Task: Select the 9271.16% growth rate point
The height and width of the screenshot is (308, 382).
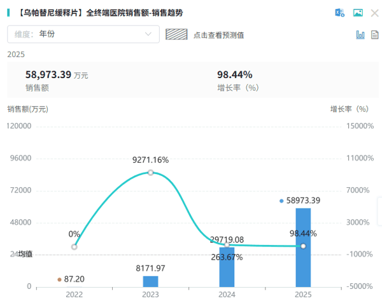Action: click(x=150, y=173)
